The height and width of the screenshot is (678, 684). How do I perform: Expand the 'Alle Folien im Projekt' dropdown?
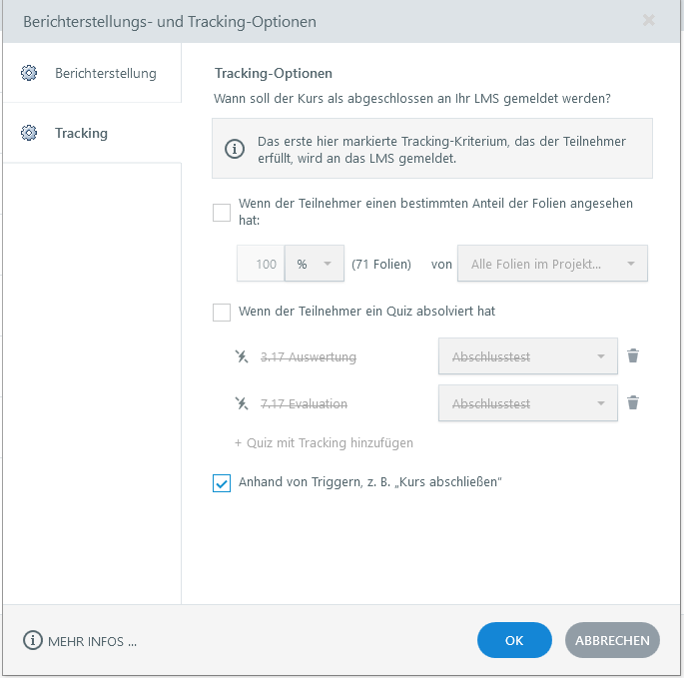coord(551,265)
